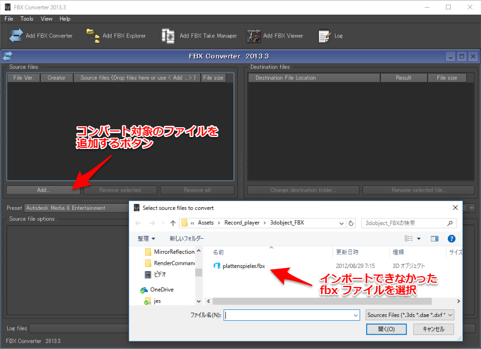Screen dimensions: 481x349
Task: Click the sidebar scroll down arrow
Action: click(x=199, y=302)
